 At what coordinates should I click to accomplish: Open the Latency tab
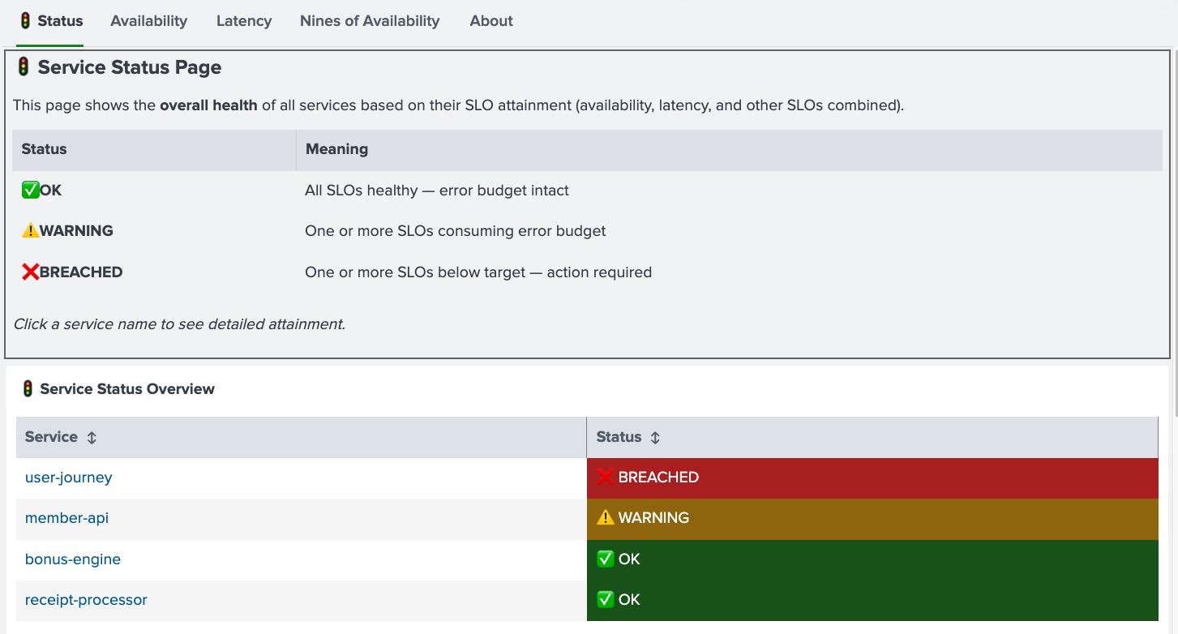pos(244,21)
